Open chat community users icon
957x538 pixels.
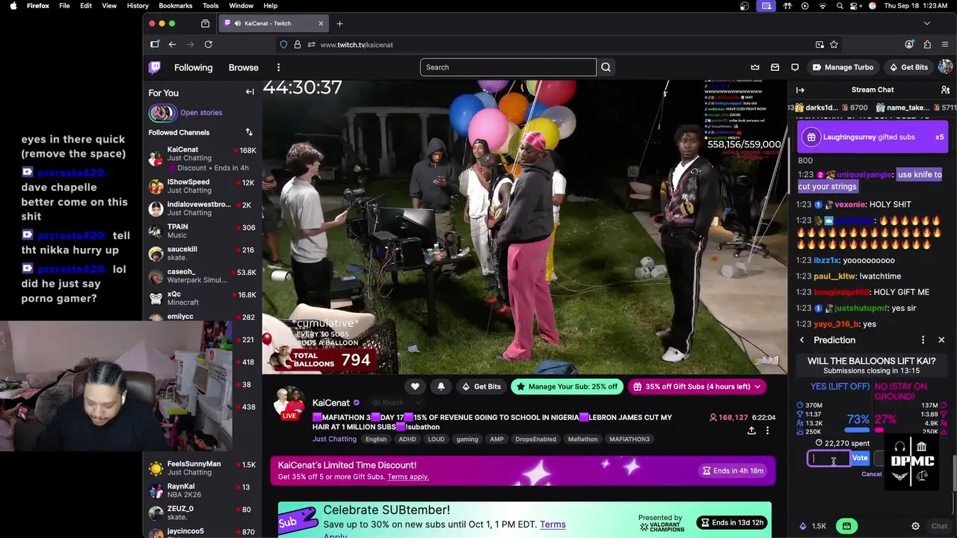tap(945, 90)
